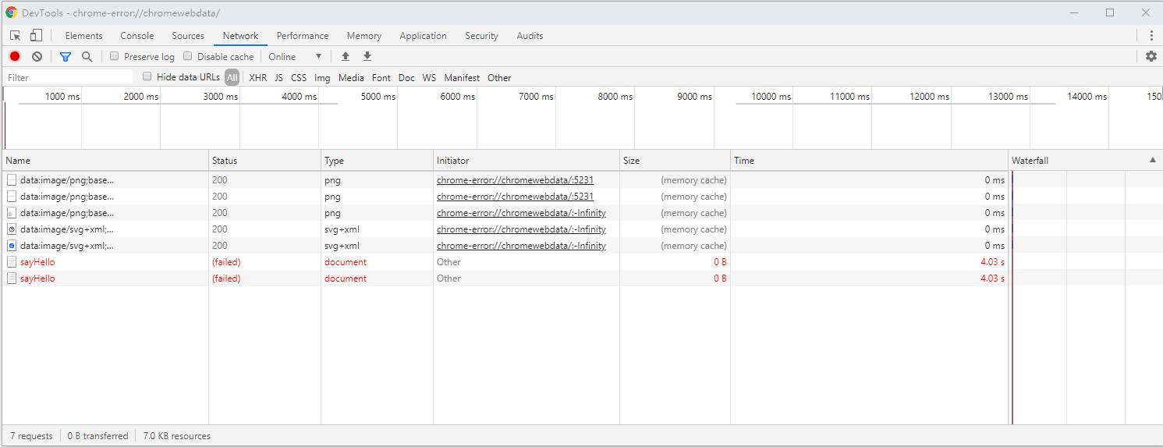Sort by the Status column header
Image resolution: width=1163 pixels, height=447 pixels.
264,160
